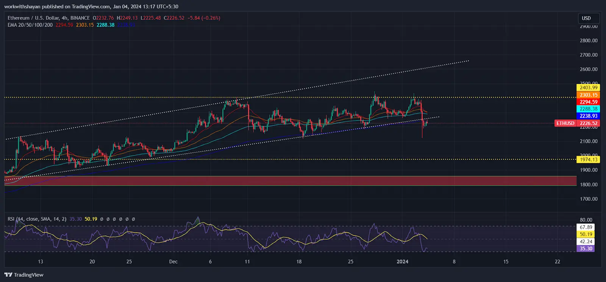Select the RSI (14, close, SMA, 14, 2) legend

pyautogui.click(x=37, y=219)
